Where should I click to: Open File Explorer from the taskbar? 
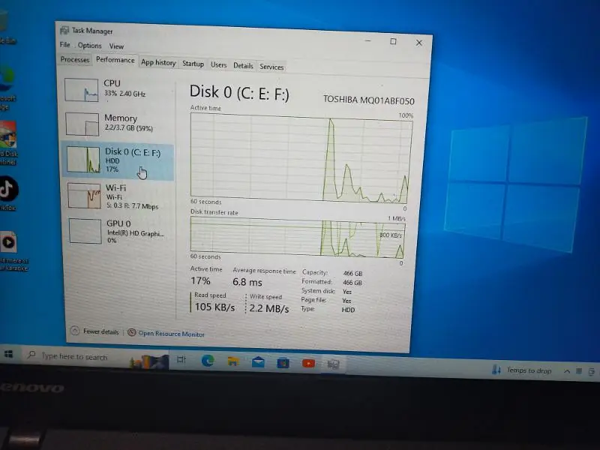tap(233, 361)
